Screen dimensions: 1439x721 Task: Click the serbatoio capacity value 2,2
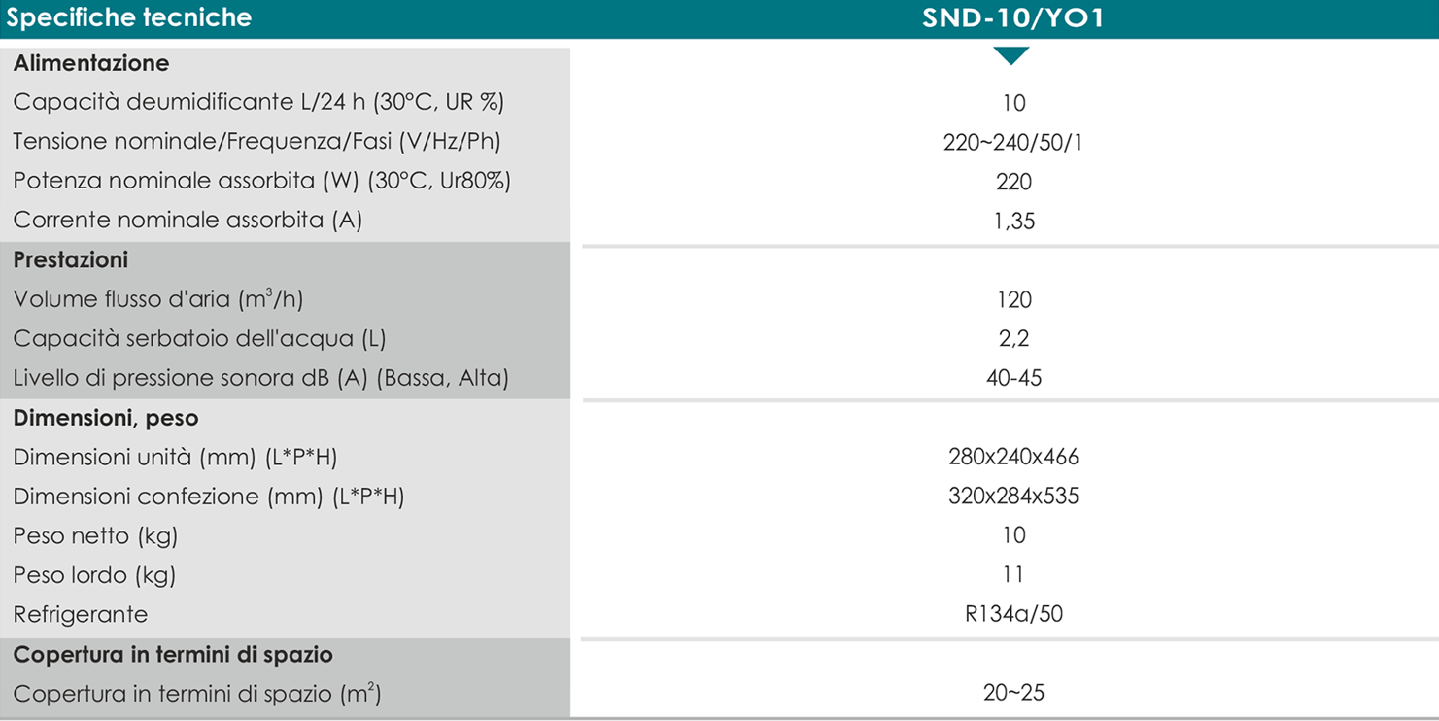[1014, 339]
